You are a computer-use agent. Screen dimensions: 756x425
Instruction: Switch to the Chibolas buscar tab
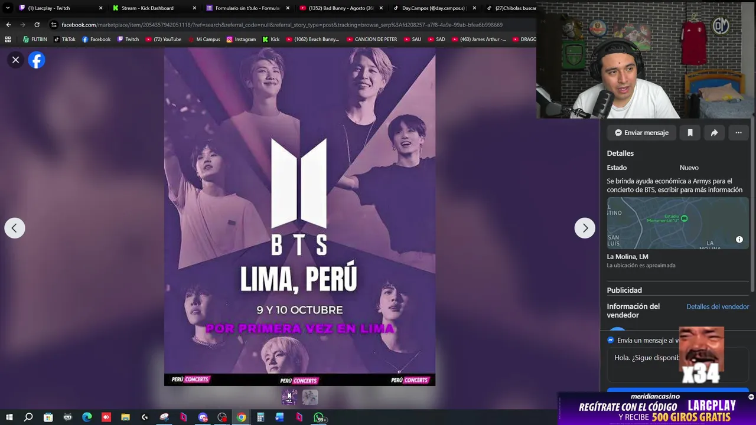pyautogui.click(x=511, y=8)
